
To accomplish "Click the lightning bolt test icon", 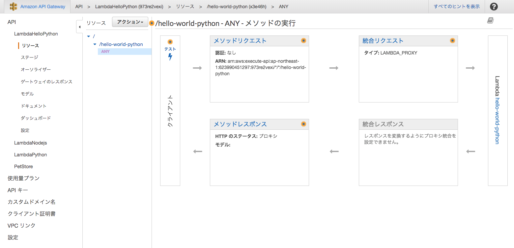I will coord(170,57).
